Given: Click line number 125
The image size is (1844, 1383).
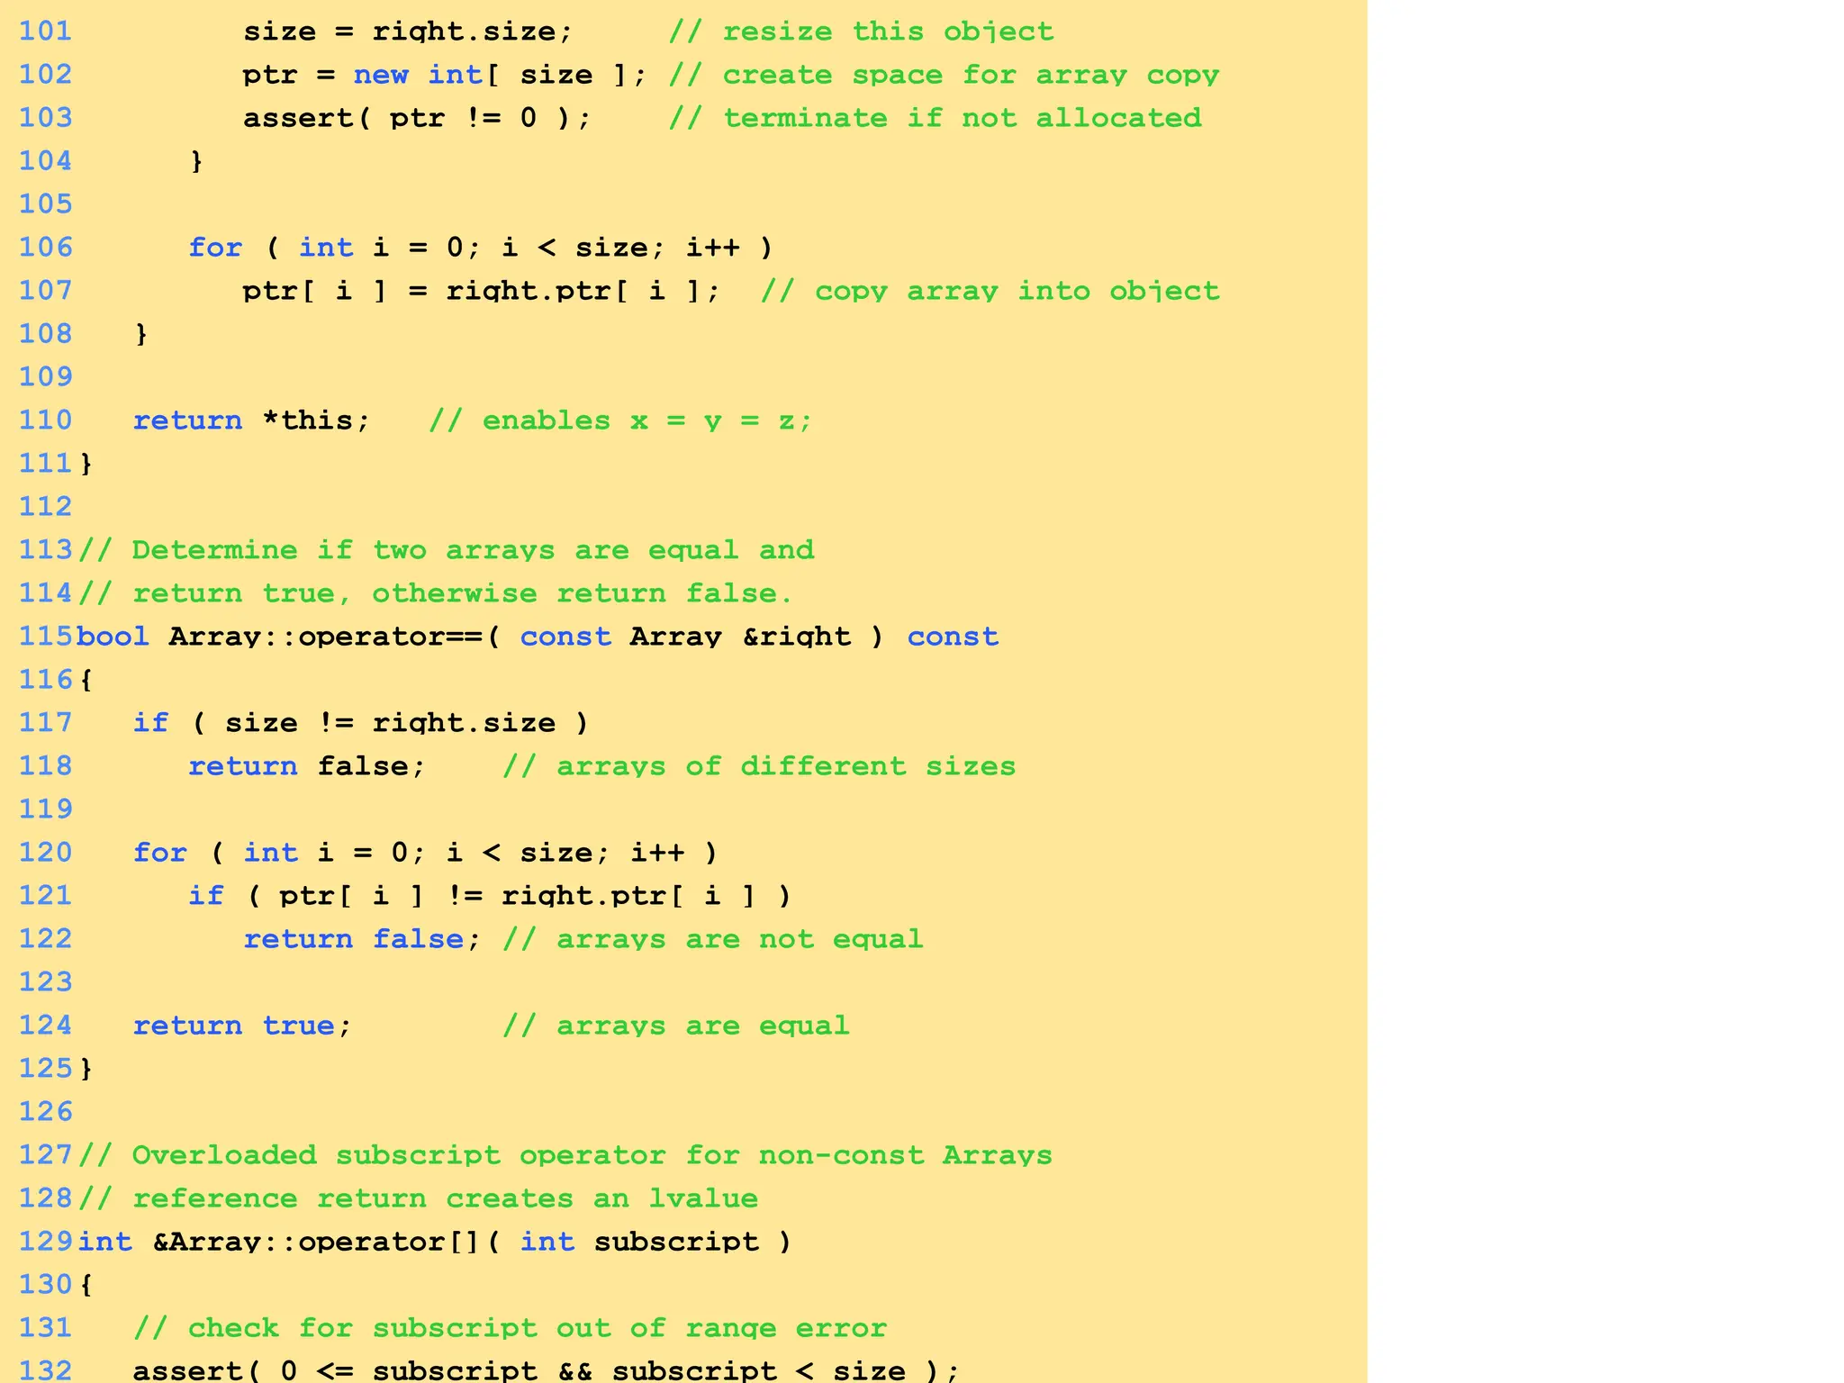Looking at the screenshot, I should click(46, 1069).
